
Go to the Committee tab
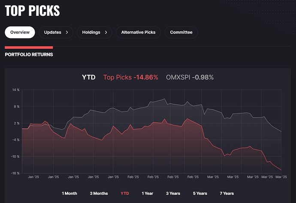point(181,32)
